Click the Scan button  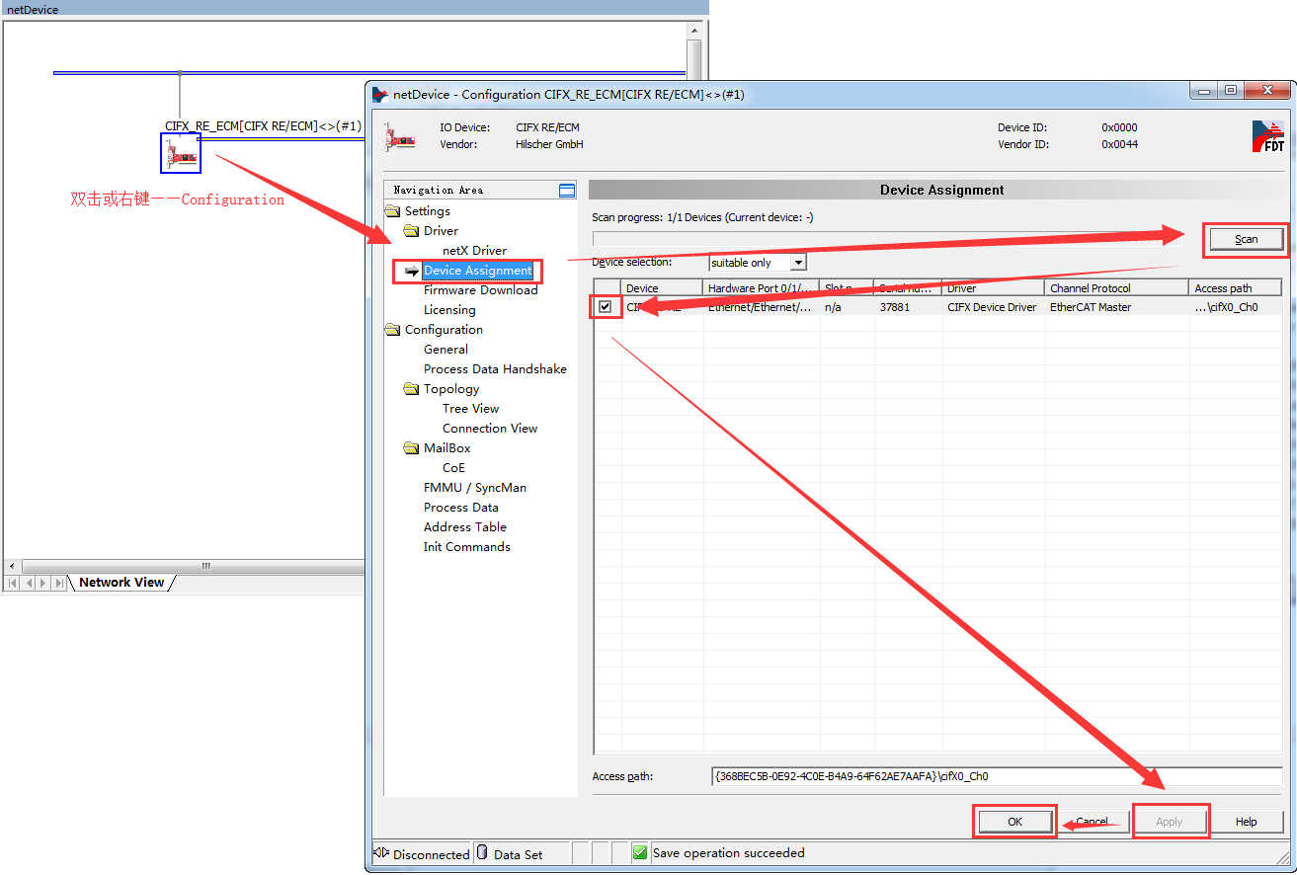(x=1247, y=239)
